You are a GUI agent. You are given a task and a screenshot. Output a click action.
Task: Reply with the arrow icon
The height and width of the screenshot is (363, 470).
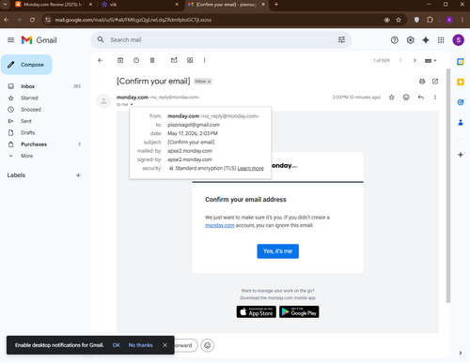pos(421,98)
